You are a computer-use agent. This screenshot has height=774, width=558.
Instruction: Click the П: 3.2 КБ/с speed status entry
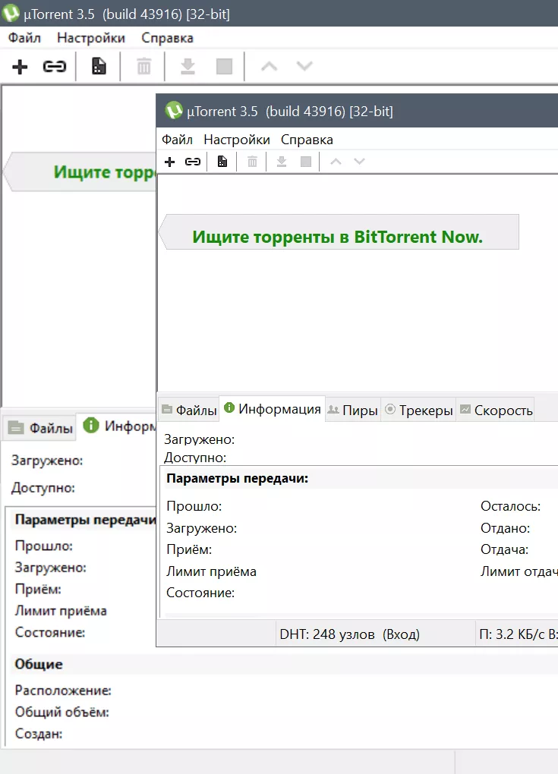click(518, 634)
